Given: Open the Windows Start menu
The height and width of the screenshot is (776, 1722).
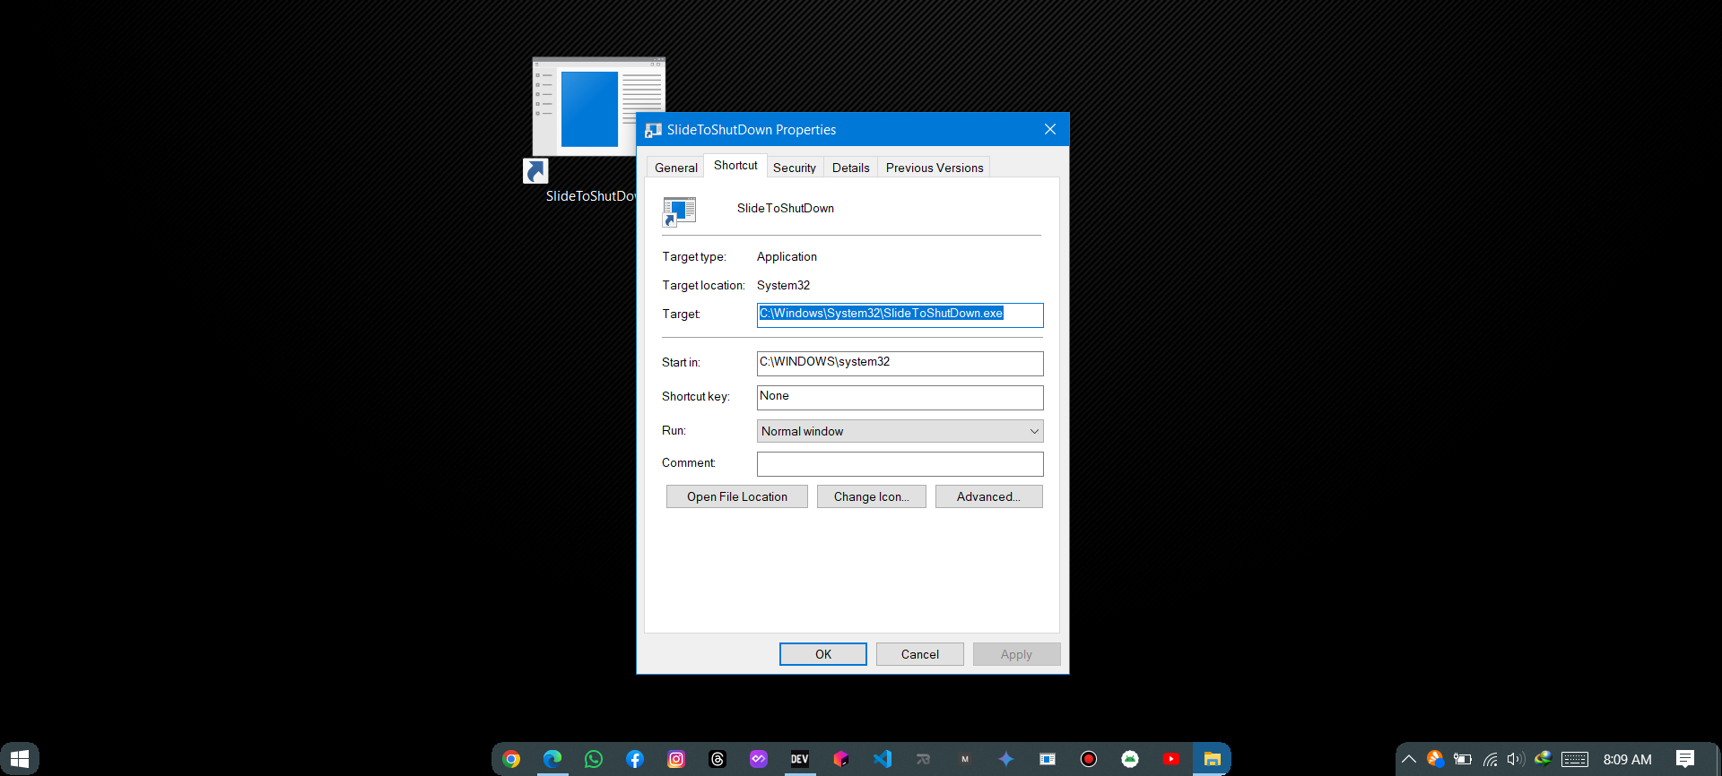Looking at the screenshot, I should (20, 759).
